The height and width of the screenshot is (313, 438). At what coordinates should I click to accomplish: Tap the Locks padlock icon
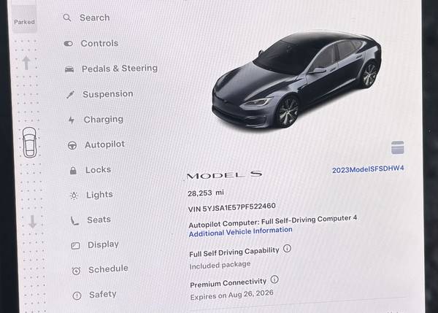coord(73,170)
